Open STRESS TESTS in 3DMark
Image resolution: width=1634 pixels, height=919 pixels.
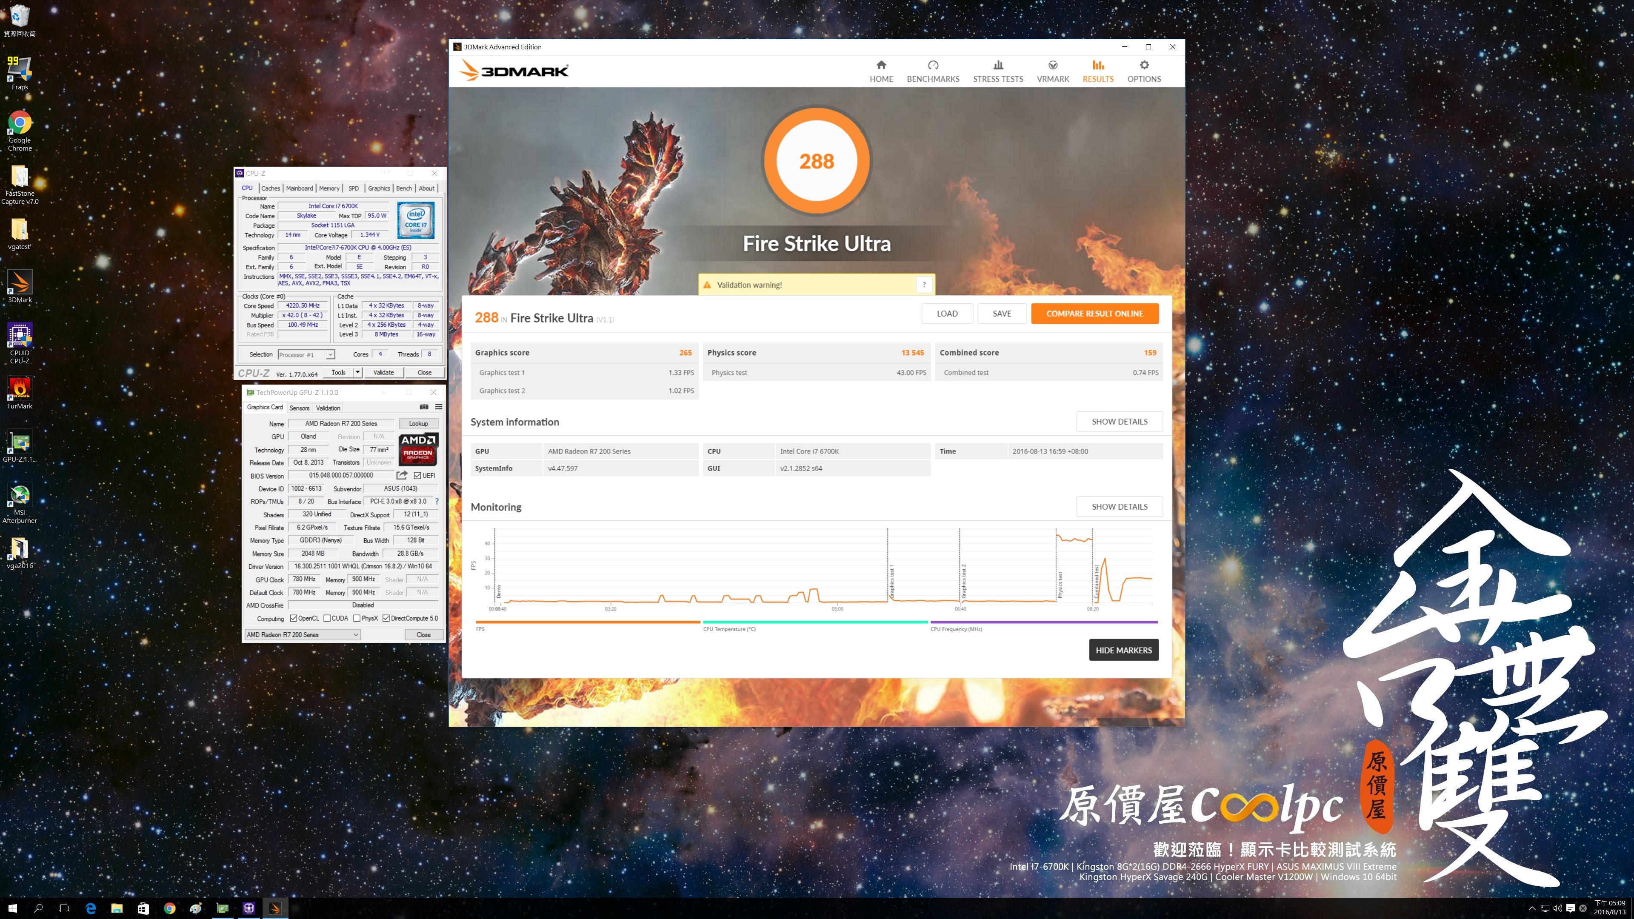click(x=998, y=71)
